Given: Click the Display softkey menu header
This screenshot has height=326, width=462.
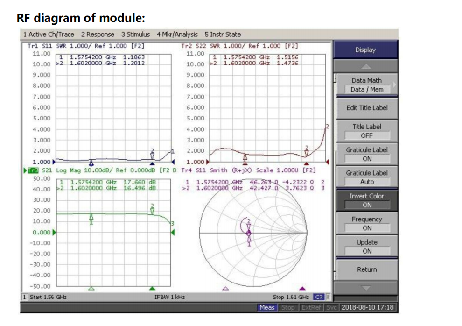Looking at the screenshot, I should [365, 50].
